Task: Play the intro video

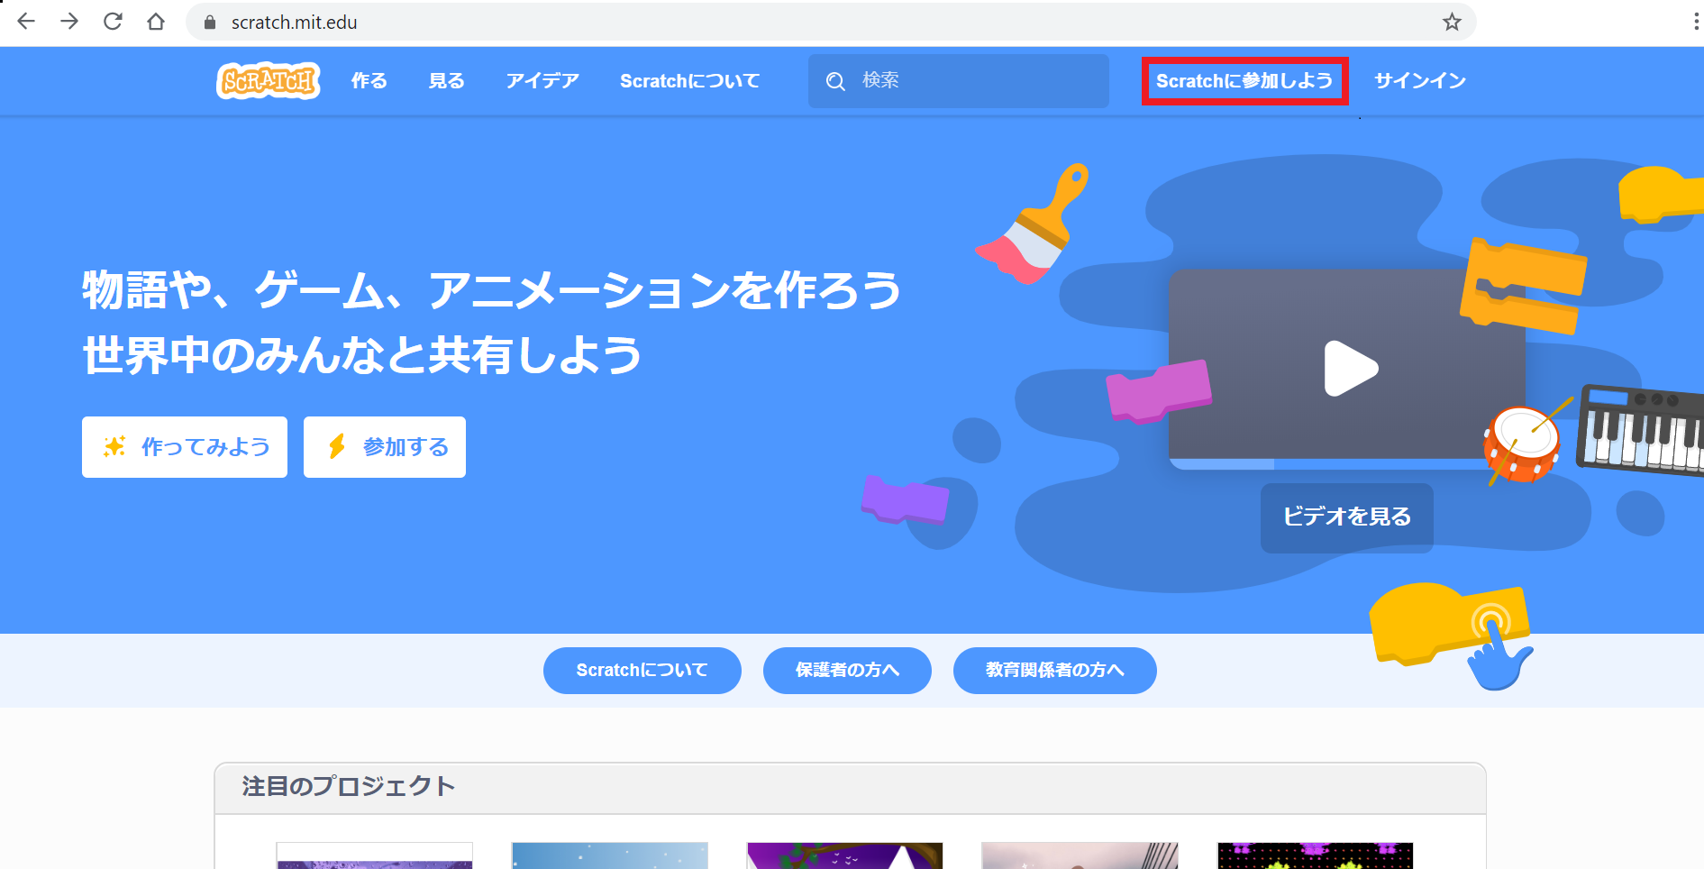Action: point(1350,368)
